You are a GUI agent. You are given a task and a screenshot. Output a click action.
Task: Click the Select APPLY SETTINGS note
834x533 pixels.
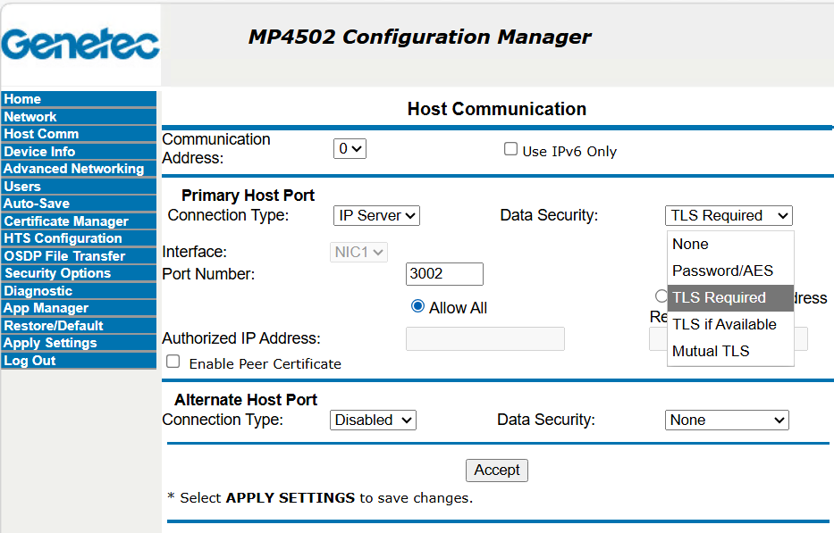pos(320,498)
